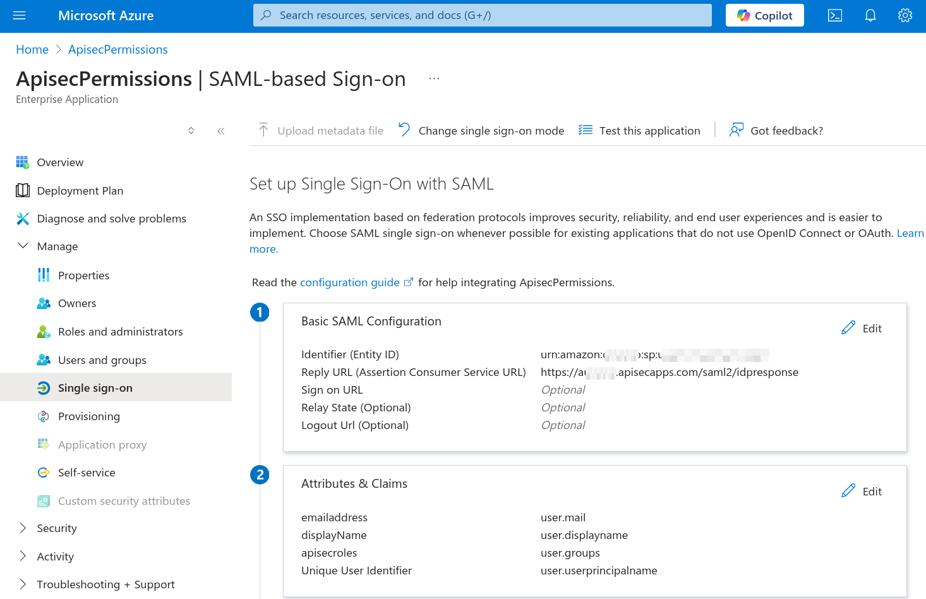Expand Troubleshooting + Support section

point(23,584)
